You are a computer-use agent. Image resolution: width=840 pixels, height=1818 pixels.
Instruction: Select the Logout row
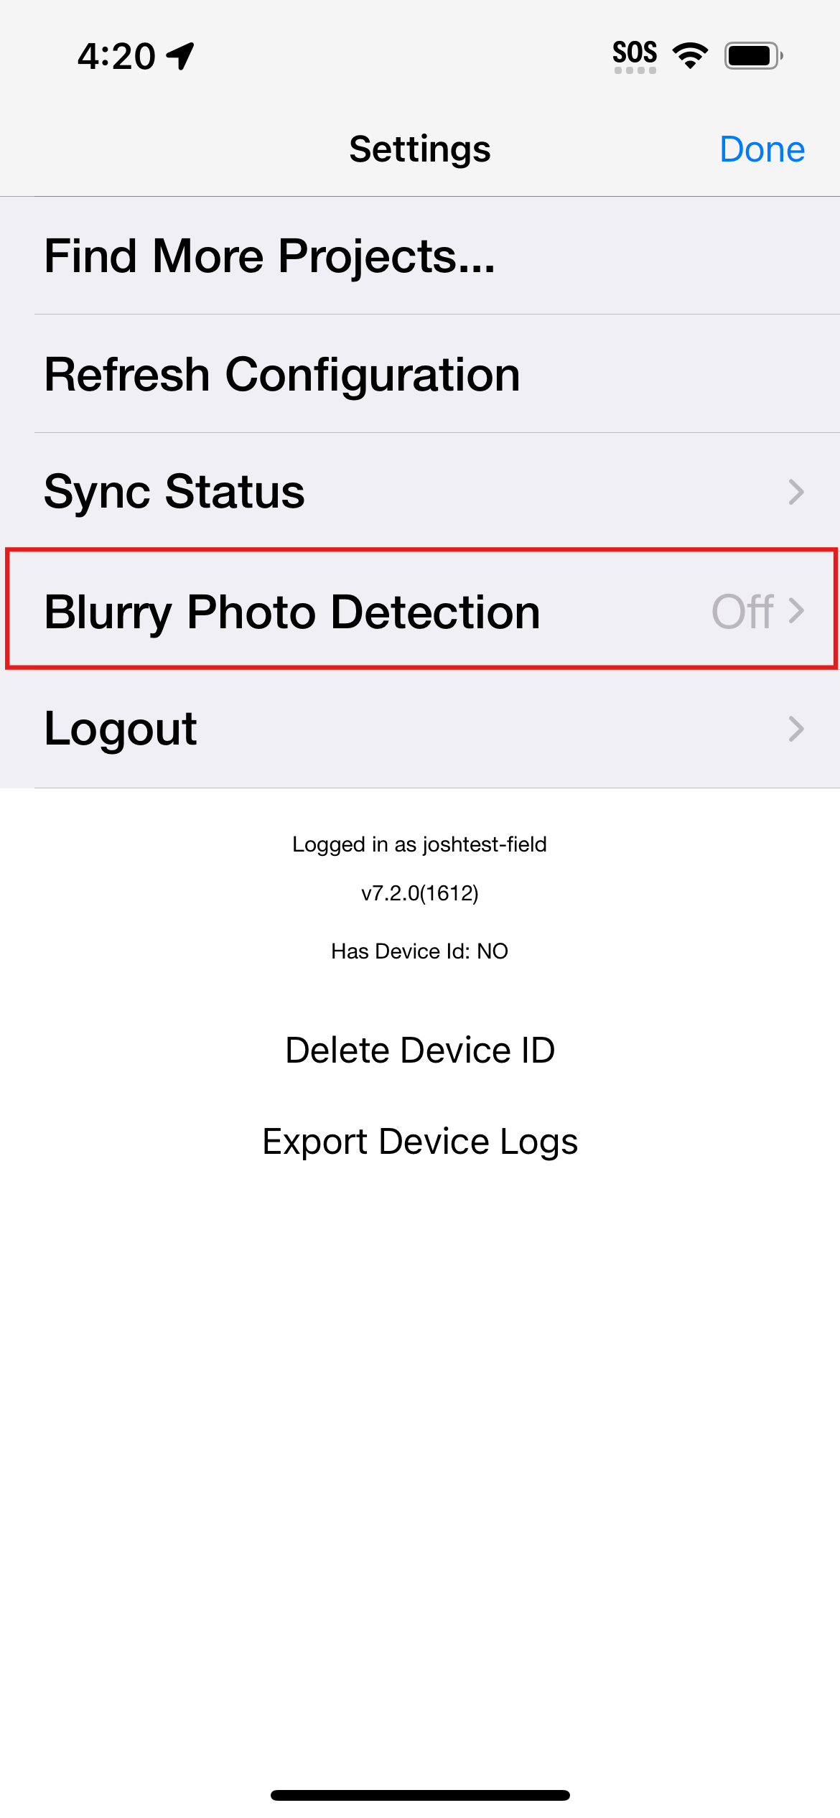pyautogui.click(x=121, y=729)
